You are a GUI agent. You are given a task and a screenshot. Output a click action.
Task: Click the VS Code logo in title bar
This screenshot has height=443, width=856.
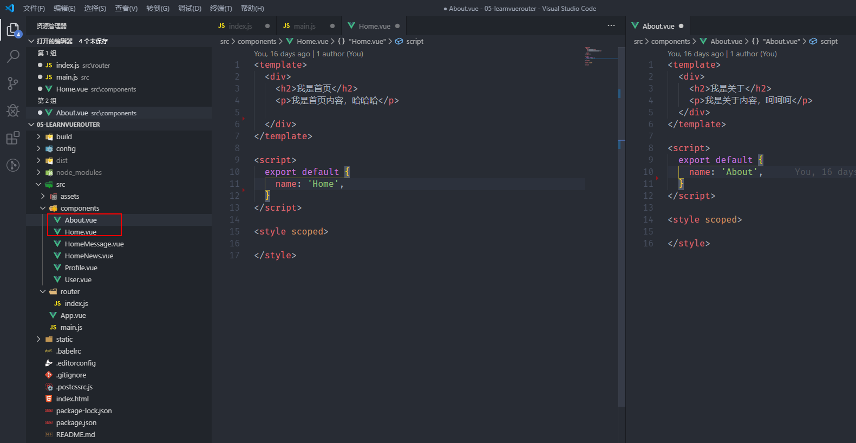(10, 8)
